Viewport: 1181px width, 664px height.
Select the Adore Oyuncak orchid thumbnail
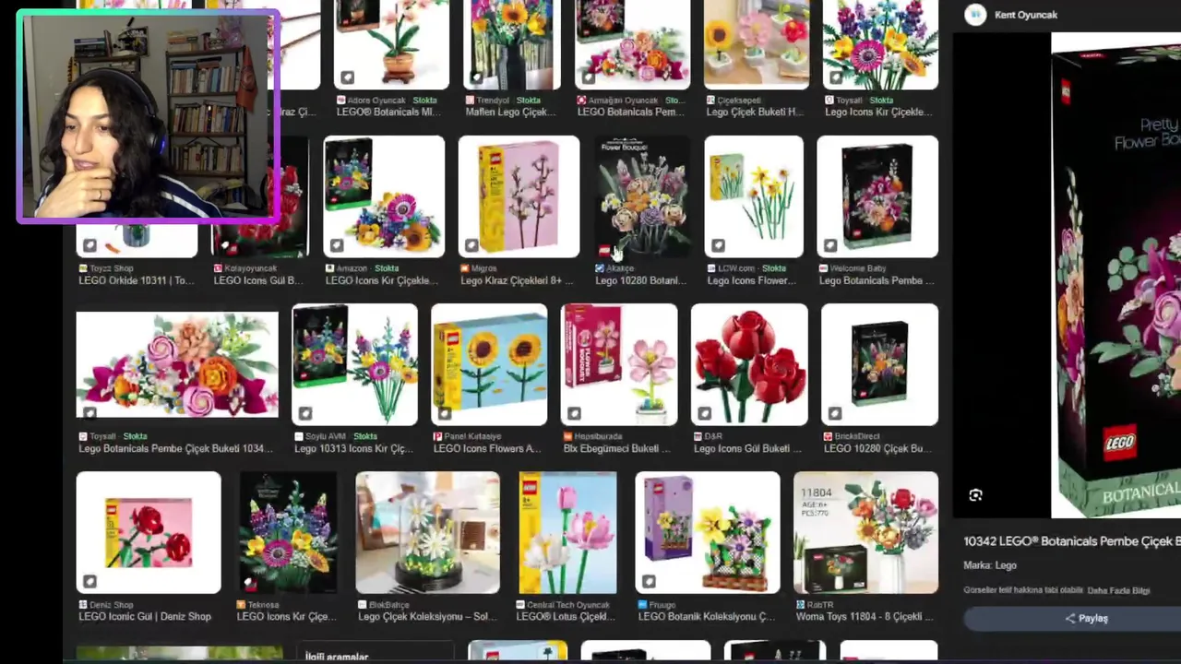point(391,44)
